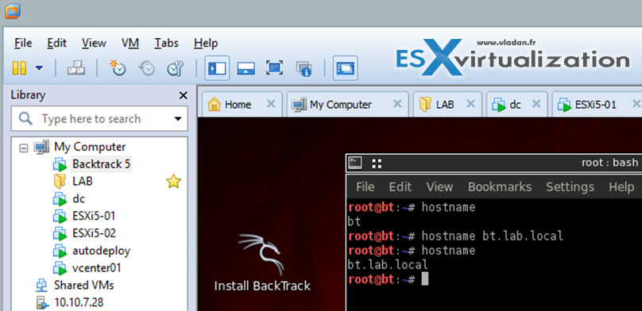Open the File menu
642x311 pixels.
point(23,43)
